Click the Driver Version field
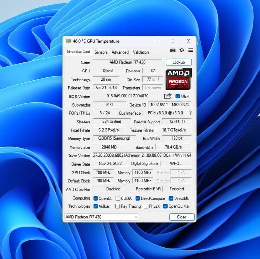The width and height of the screenshot is (260, 259). click(142, 155)
